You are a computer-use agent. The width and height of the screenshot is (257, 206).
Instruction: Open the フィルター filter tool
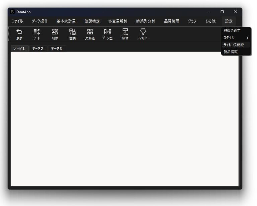(x=143, y=32)
